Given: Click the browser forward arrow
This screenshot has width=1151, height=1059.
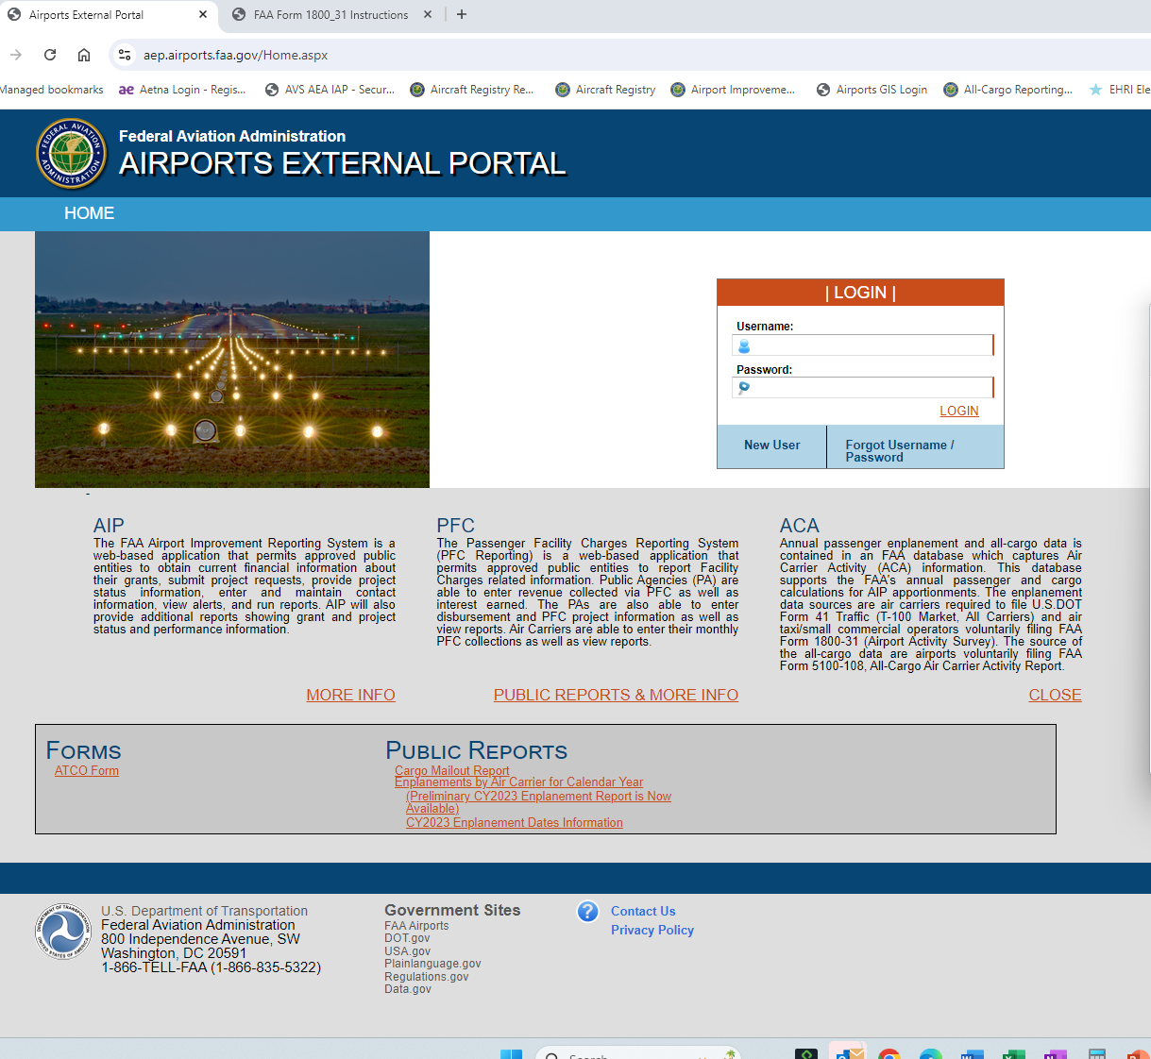Looking at the screenshot, I should [x=16, y=55].
